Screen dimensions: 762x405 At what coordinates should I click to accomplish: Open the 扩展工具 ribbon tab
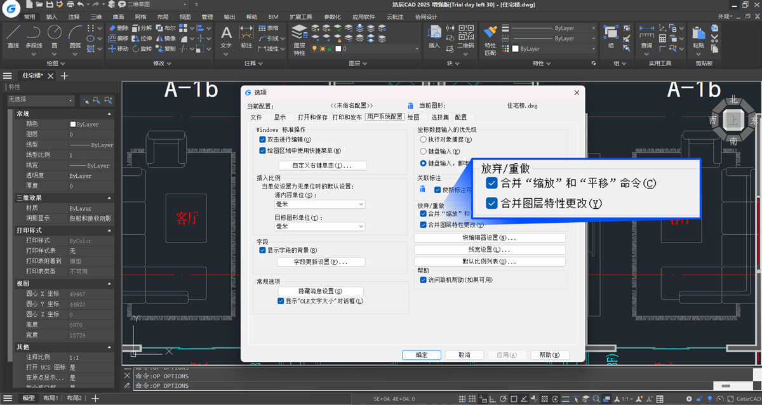[300, 17]
